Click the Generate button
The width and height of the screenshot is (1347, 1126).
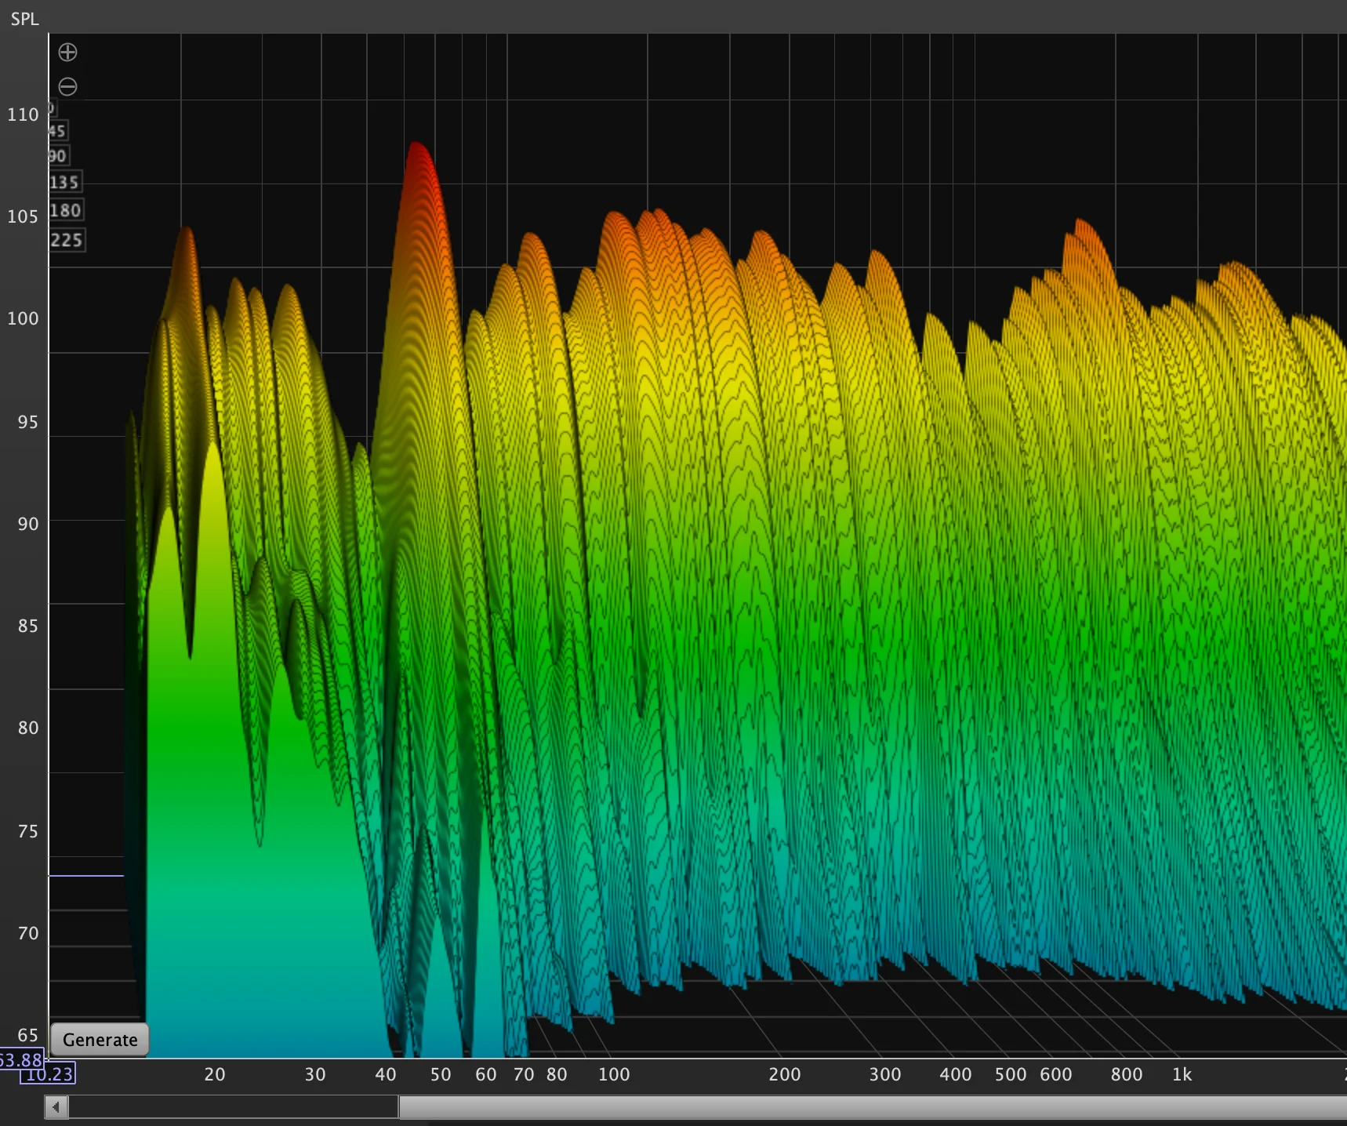[100, 1040]
